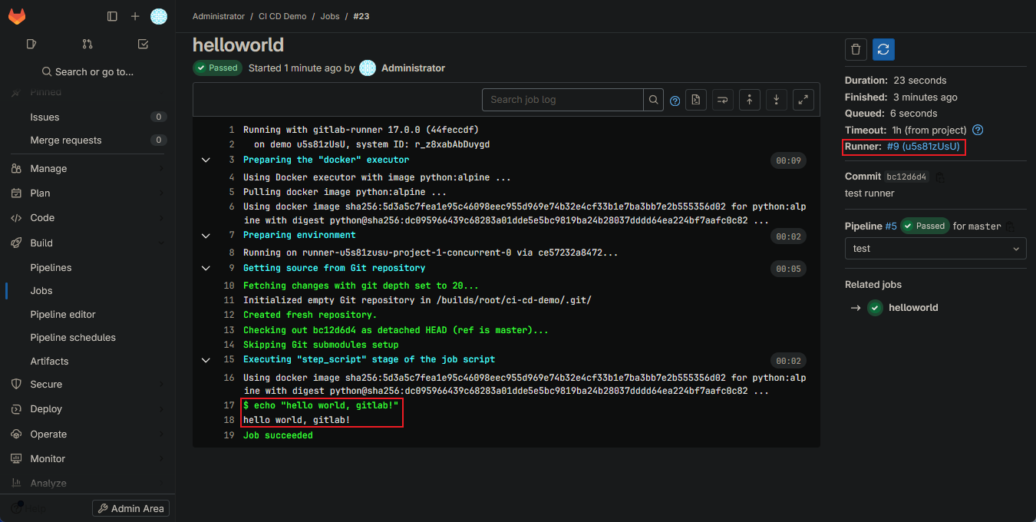
Task: Toggle the sidebar collapse icon
Action: click(112, 16)
